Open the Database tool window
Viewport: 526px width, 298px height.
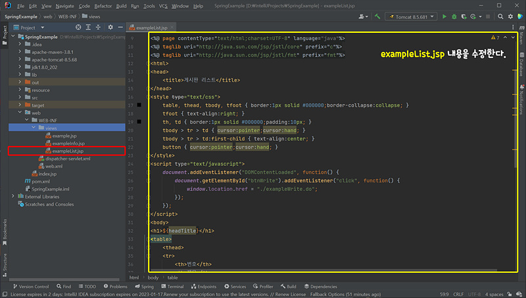point(521,64)
